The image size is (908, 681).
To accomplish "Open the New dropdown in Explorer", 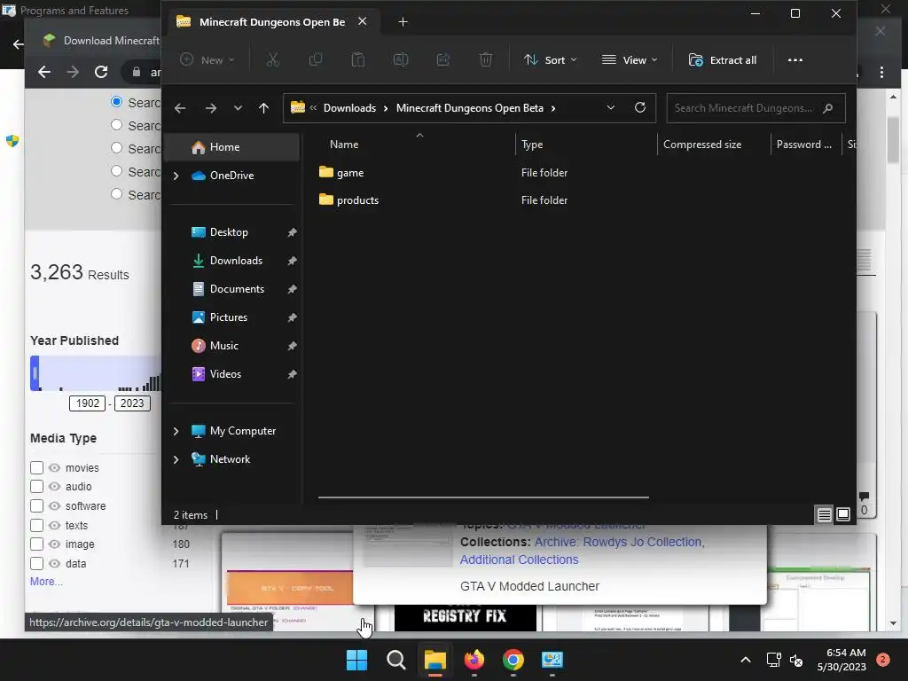I will click(207, 59).
